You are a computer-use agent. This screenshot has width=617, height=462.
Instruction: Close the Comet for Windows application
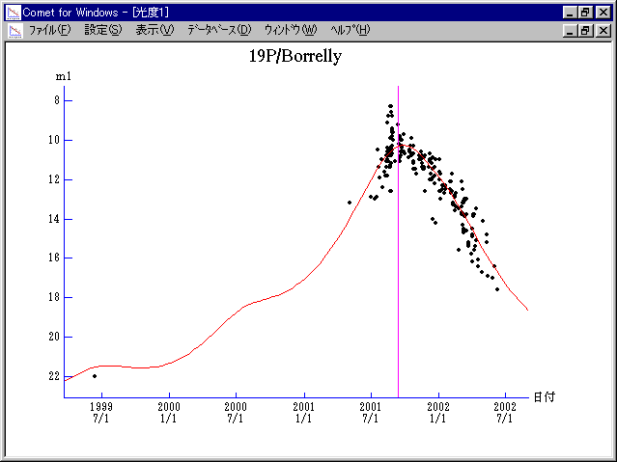(x=603, y=13)
